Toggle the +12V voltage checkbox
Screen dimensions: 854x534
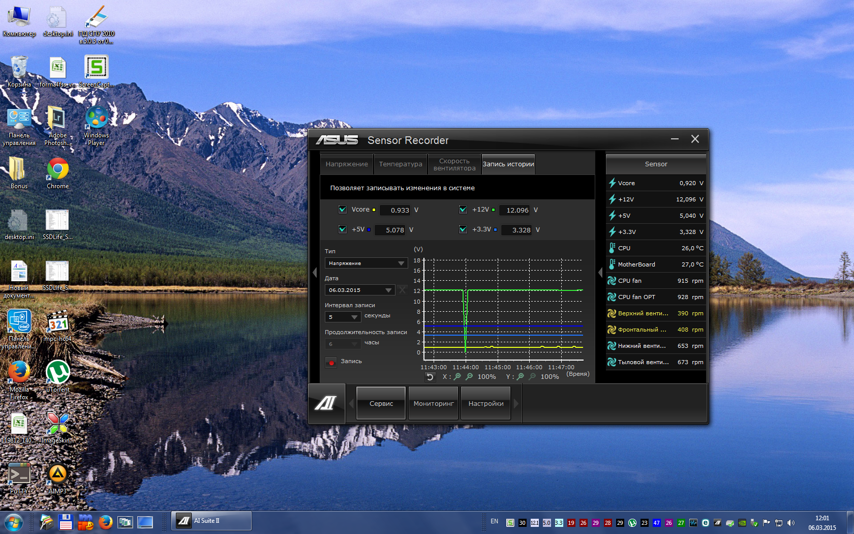(x=463, y=210)
